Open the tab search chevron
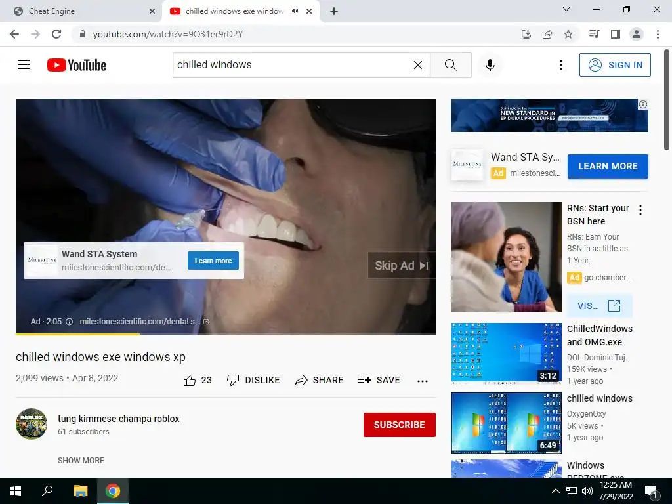Image resolution: width=672 pixels, height=504 pixels. pyautogui.click(x=566, y=9)
